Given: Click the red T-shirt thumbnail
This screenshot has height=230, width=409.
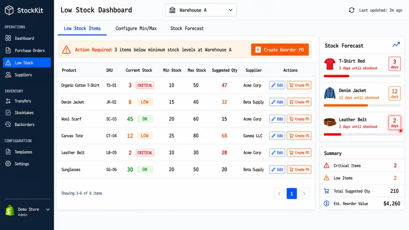Looking at the screenshot, I should pyautogui.click(x=330, y=64).
